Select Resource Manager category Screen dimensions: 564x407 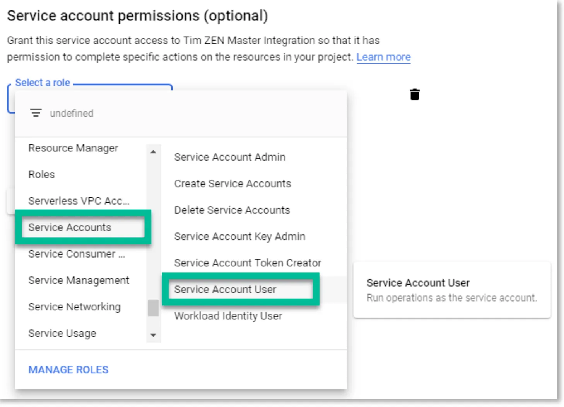[73, 148]
